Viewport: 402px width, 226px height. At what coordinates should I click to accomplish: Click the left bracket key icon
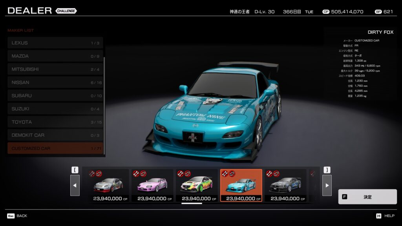75,170
